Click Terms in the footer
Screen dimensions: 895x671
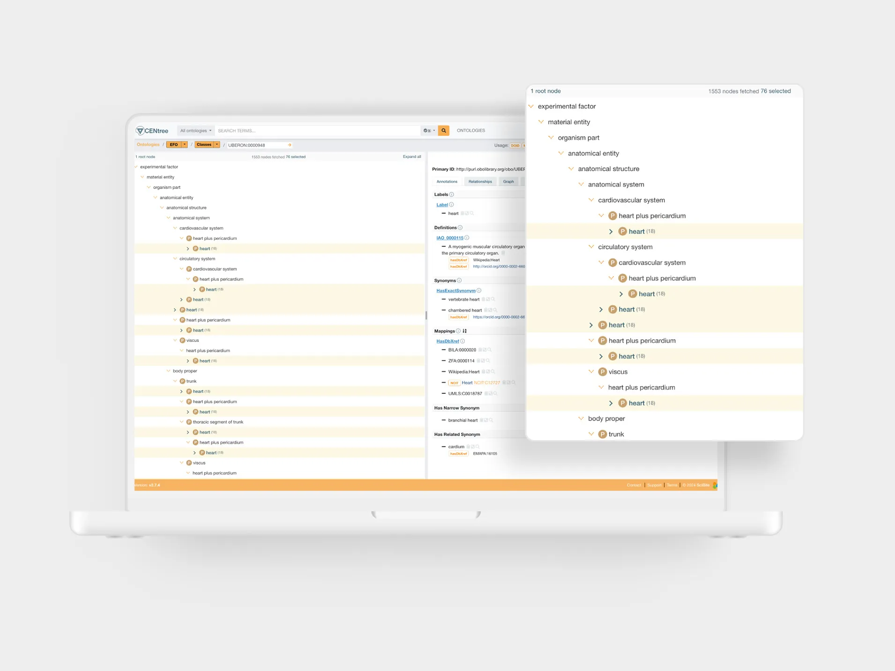(x=672, y=485)
